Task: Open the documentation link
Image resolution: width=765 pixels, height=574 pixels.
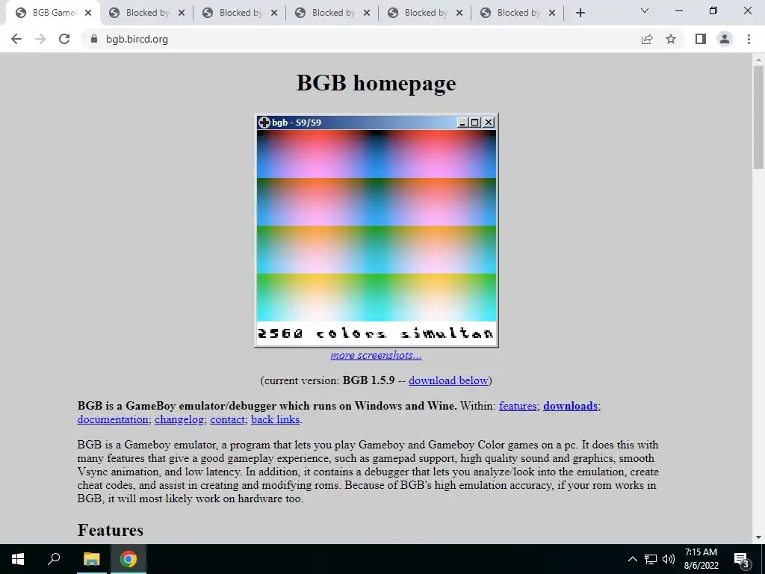Action: tap(113, 419)
